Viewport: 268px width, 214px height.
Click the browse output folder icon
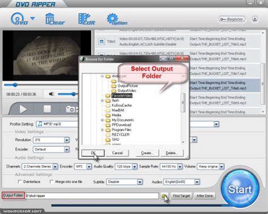165,196
